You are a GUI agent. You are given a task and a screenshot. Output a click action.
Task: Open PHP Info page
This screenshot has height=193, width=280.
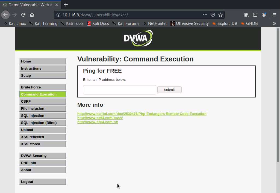pos(43,163)
